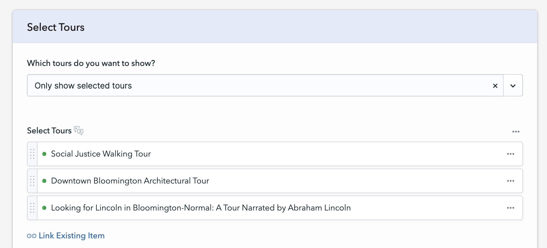The image size is (547, 248).
Task: Grab the drag handle of Social Justice Walking Tour
Action: tap(32, 154)
